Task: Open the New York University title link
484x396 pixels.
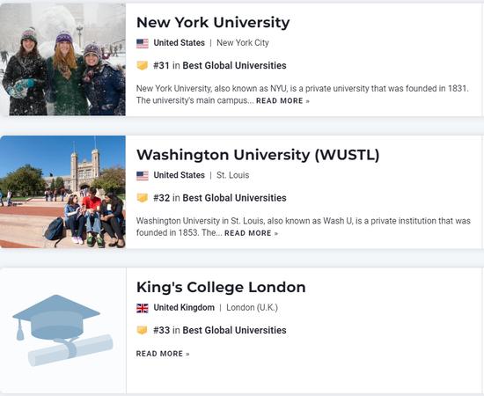Action: click(213, 23)
